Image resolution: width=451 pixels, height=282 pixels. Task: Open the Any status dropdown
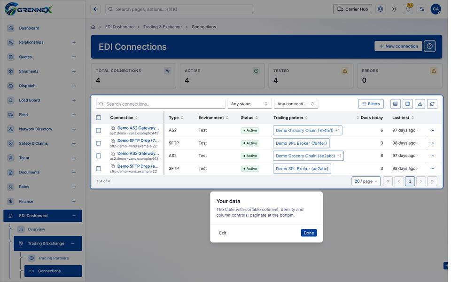[249, 104]
